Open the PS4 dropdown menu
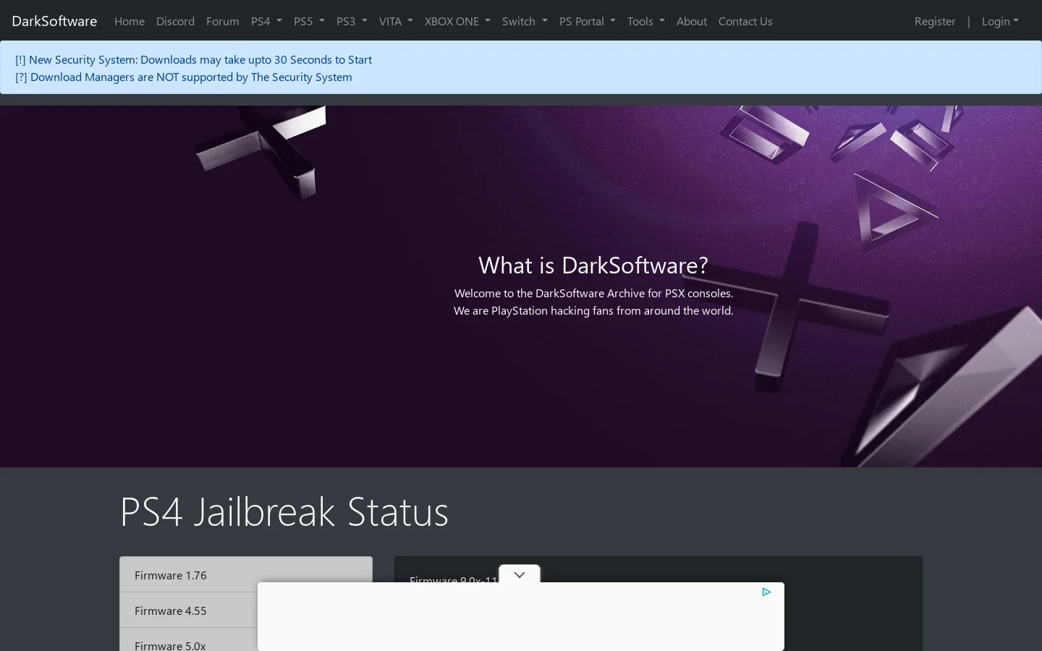Viewport: 1042px width, 651px height. [x=266, y=22]
